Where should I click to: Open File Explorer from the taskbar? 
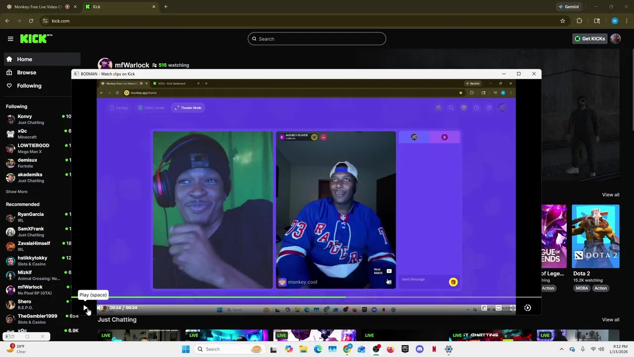pos(303,349)
